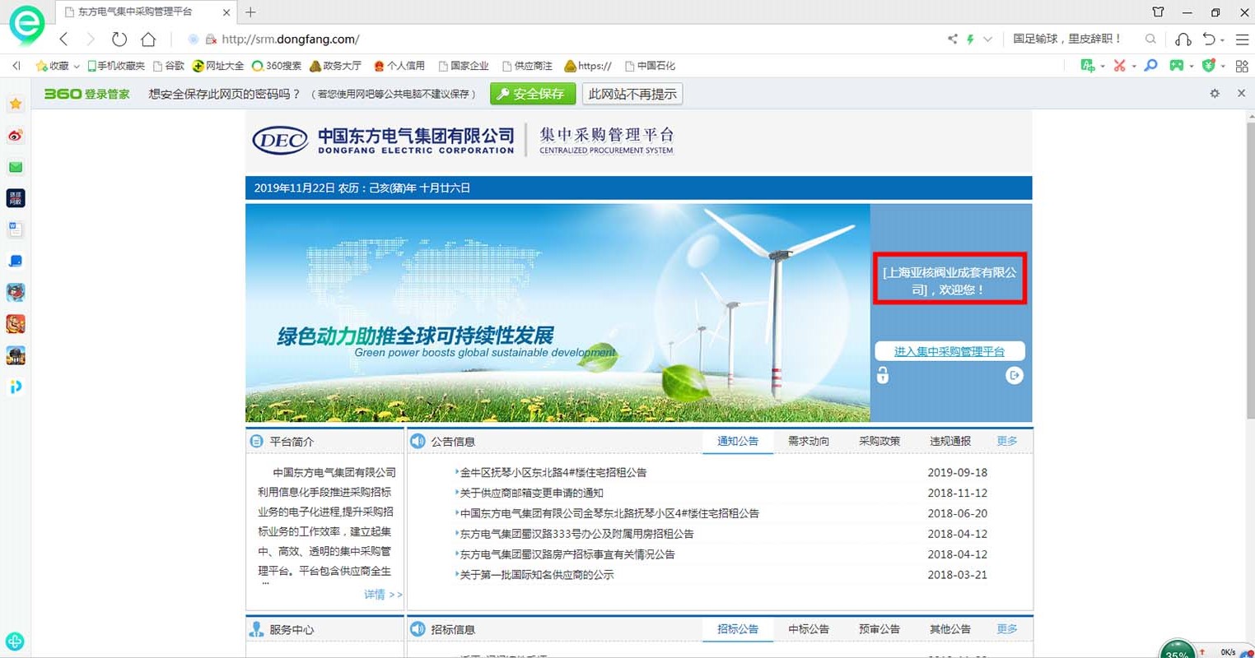This screenshot has height=658, width=1255.
Task: Click the magnifier in the search box
Action: pyautogui.click(x=1150, y=39)
